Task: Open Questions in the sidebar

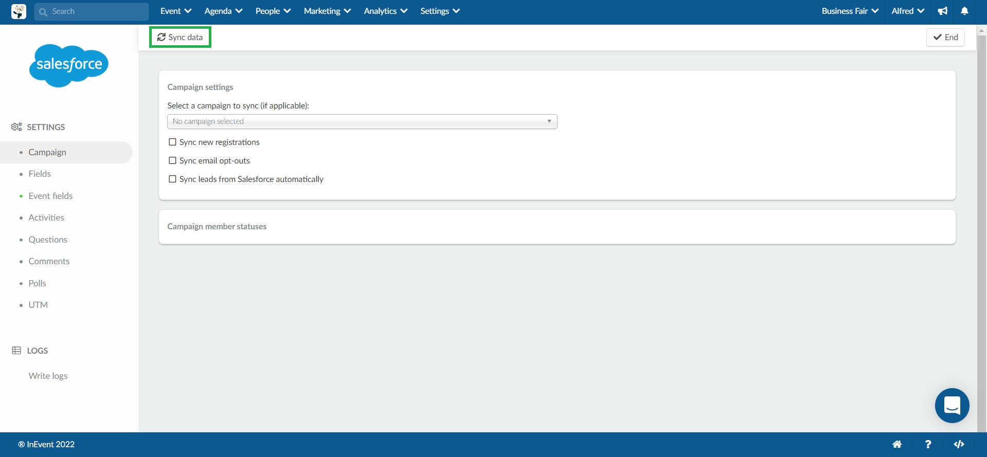Action: tap(48, 240)
